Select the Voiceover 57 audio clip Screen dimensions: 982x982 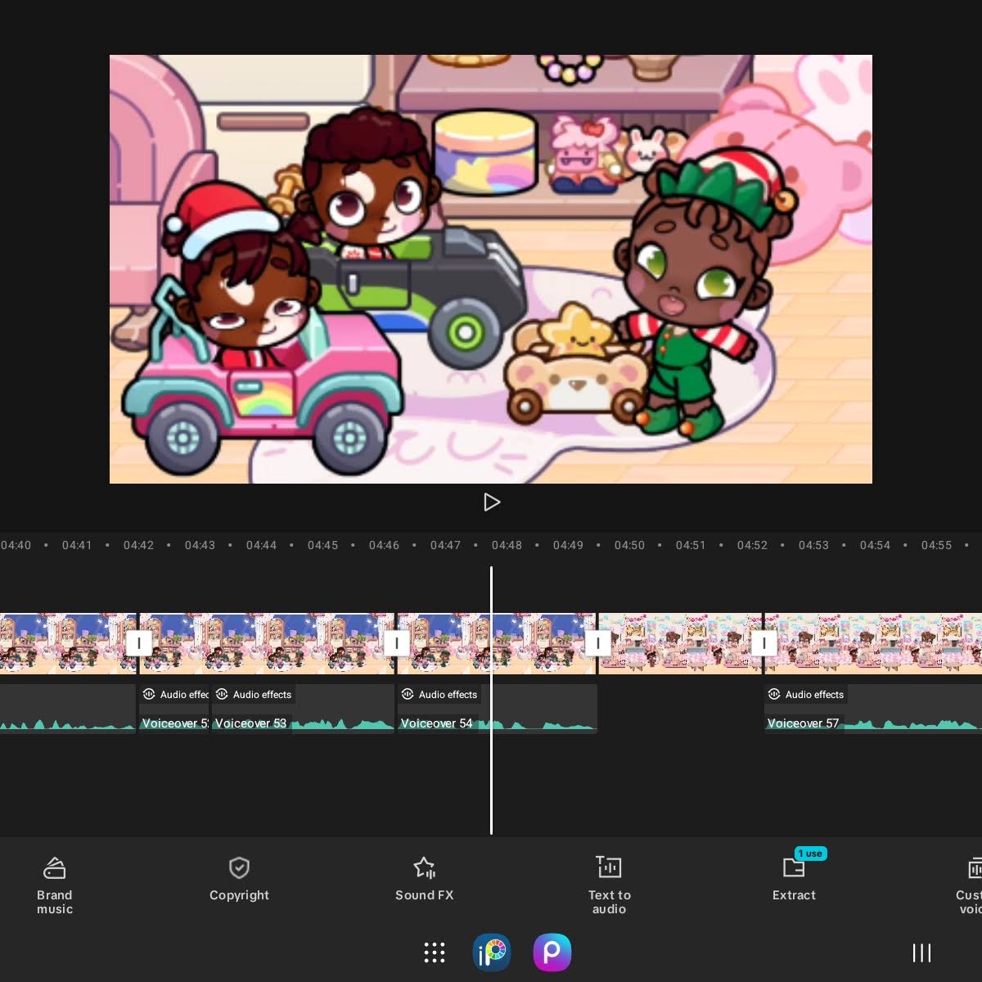(873, 709)
